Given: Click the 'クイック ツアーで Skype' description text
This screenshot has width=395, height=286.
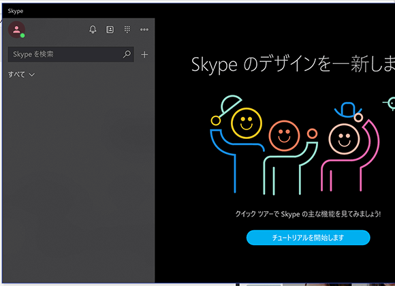Looking at the screenshot, I should click(x=308, y=214).
